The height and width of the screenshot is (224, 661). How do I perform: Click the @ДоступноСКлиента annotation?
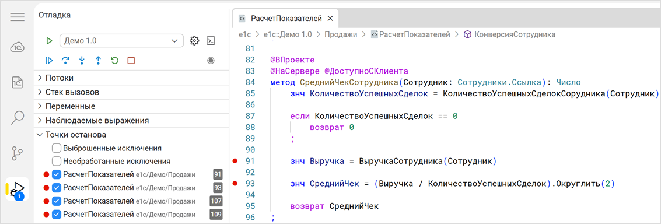point(366,71)
